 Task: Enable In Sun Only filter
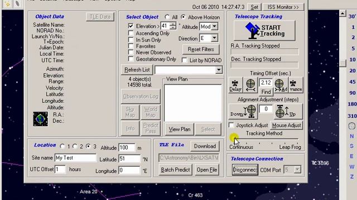[131, 39]
